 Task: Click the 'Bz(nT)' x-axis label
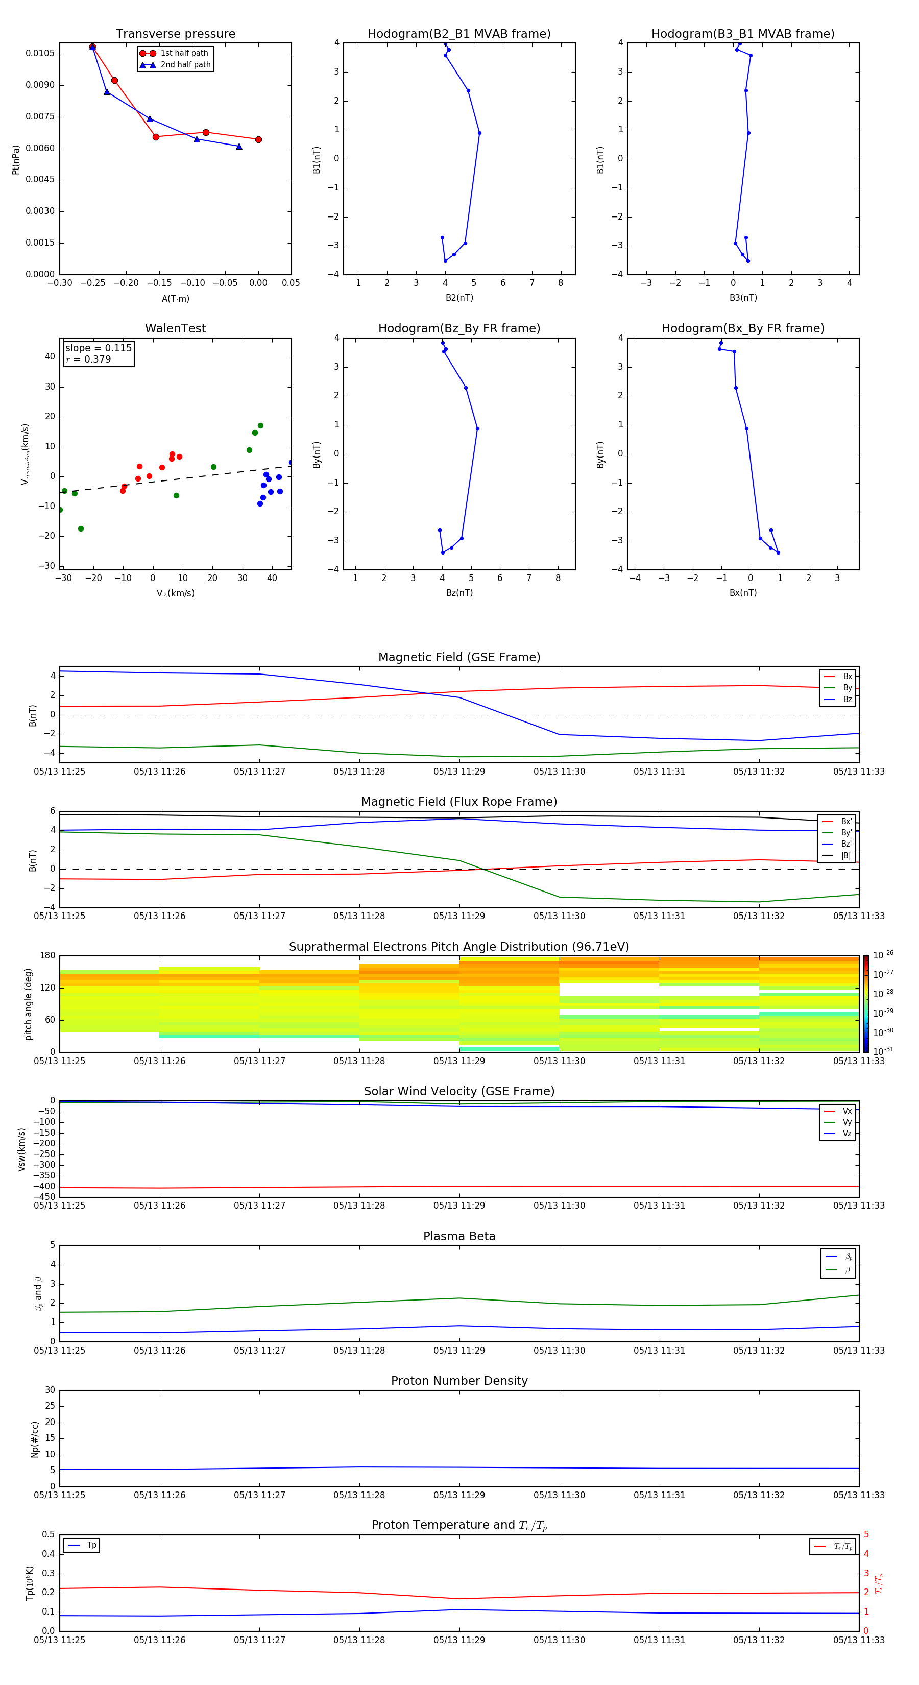(459, 593)
